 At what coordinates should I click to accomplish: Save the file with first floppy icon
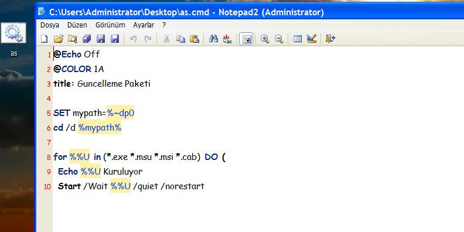[x=101, y=39]
